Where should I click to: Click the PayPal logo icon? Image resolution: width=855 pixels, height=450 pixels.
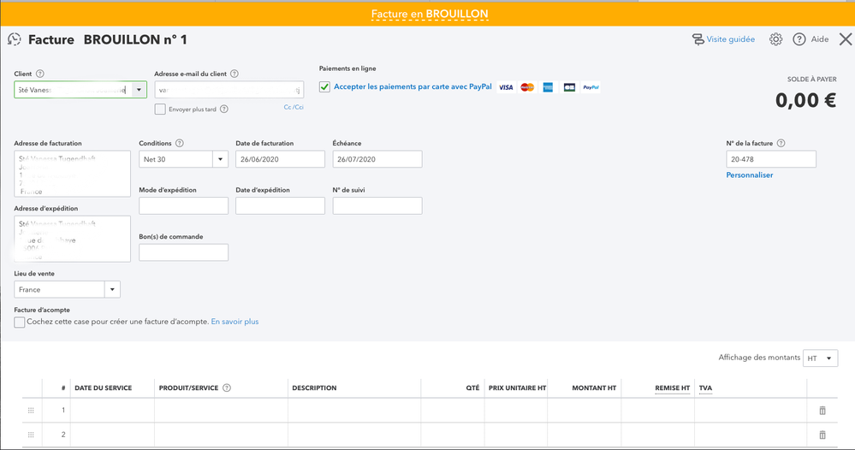(x=591, y=87)
